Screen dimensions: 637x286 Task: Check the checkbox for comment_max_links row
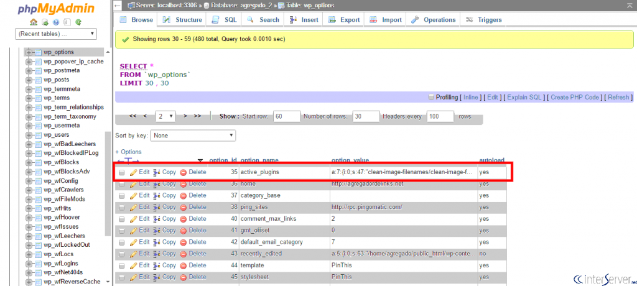(122, 219)
